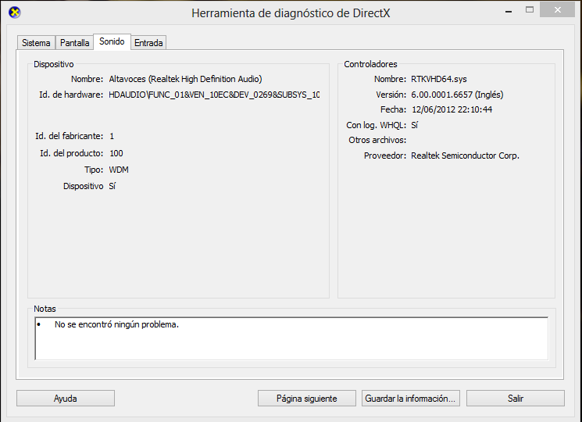
Task: Switch to the Sistema tab
Action: point(36,43)
